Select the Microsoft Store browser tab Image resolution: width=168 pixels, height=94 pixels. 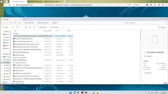coord(18,2)
